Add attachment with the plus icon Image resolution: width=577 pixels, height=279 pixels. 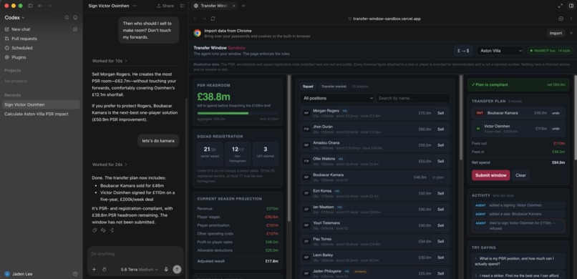click(x=94, y=270)
